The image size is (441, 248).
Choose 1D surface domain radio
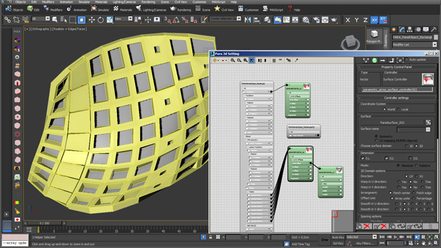coord(406,146)
